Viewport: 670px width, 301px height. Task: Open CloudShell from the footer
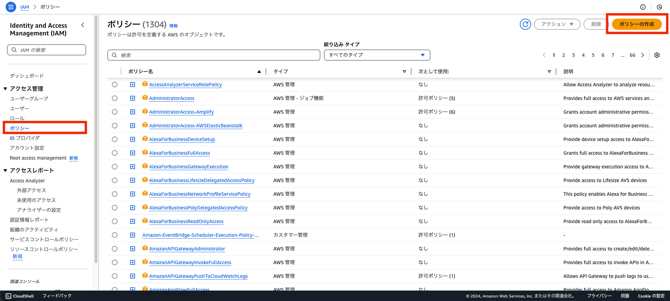coord(20,296)
